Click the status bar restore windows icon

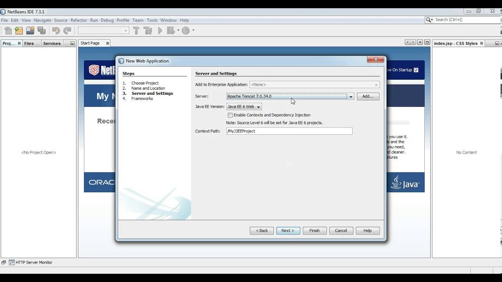[4, 262]
